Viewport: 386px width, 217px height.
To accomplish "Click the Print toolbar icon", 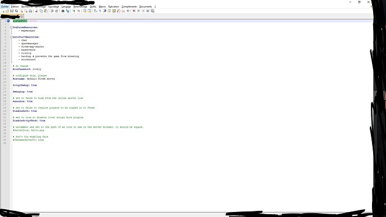I will coord(30,11).
